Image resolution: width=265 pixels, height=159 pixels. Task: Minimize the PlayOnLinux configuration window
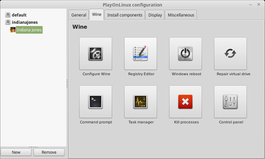(x=251, y=5)
